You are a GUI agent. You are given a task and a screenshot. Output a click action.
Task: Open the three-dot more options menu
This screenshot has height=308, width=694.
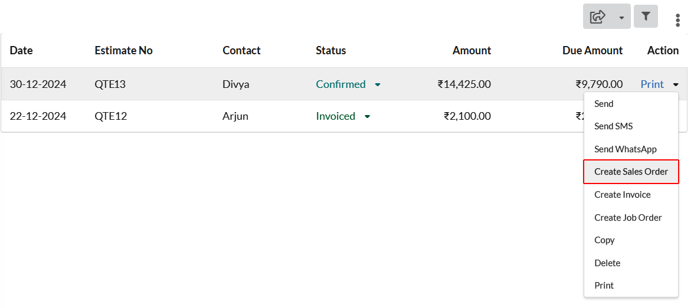(x=677, y=20)
